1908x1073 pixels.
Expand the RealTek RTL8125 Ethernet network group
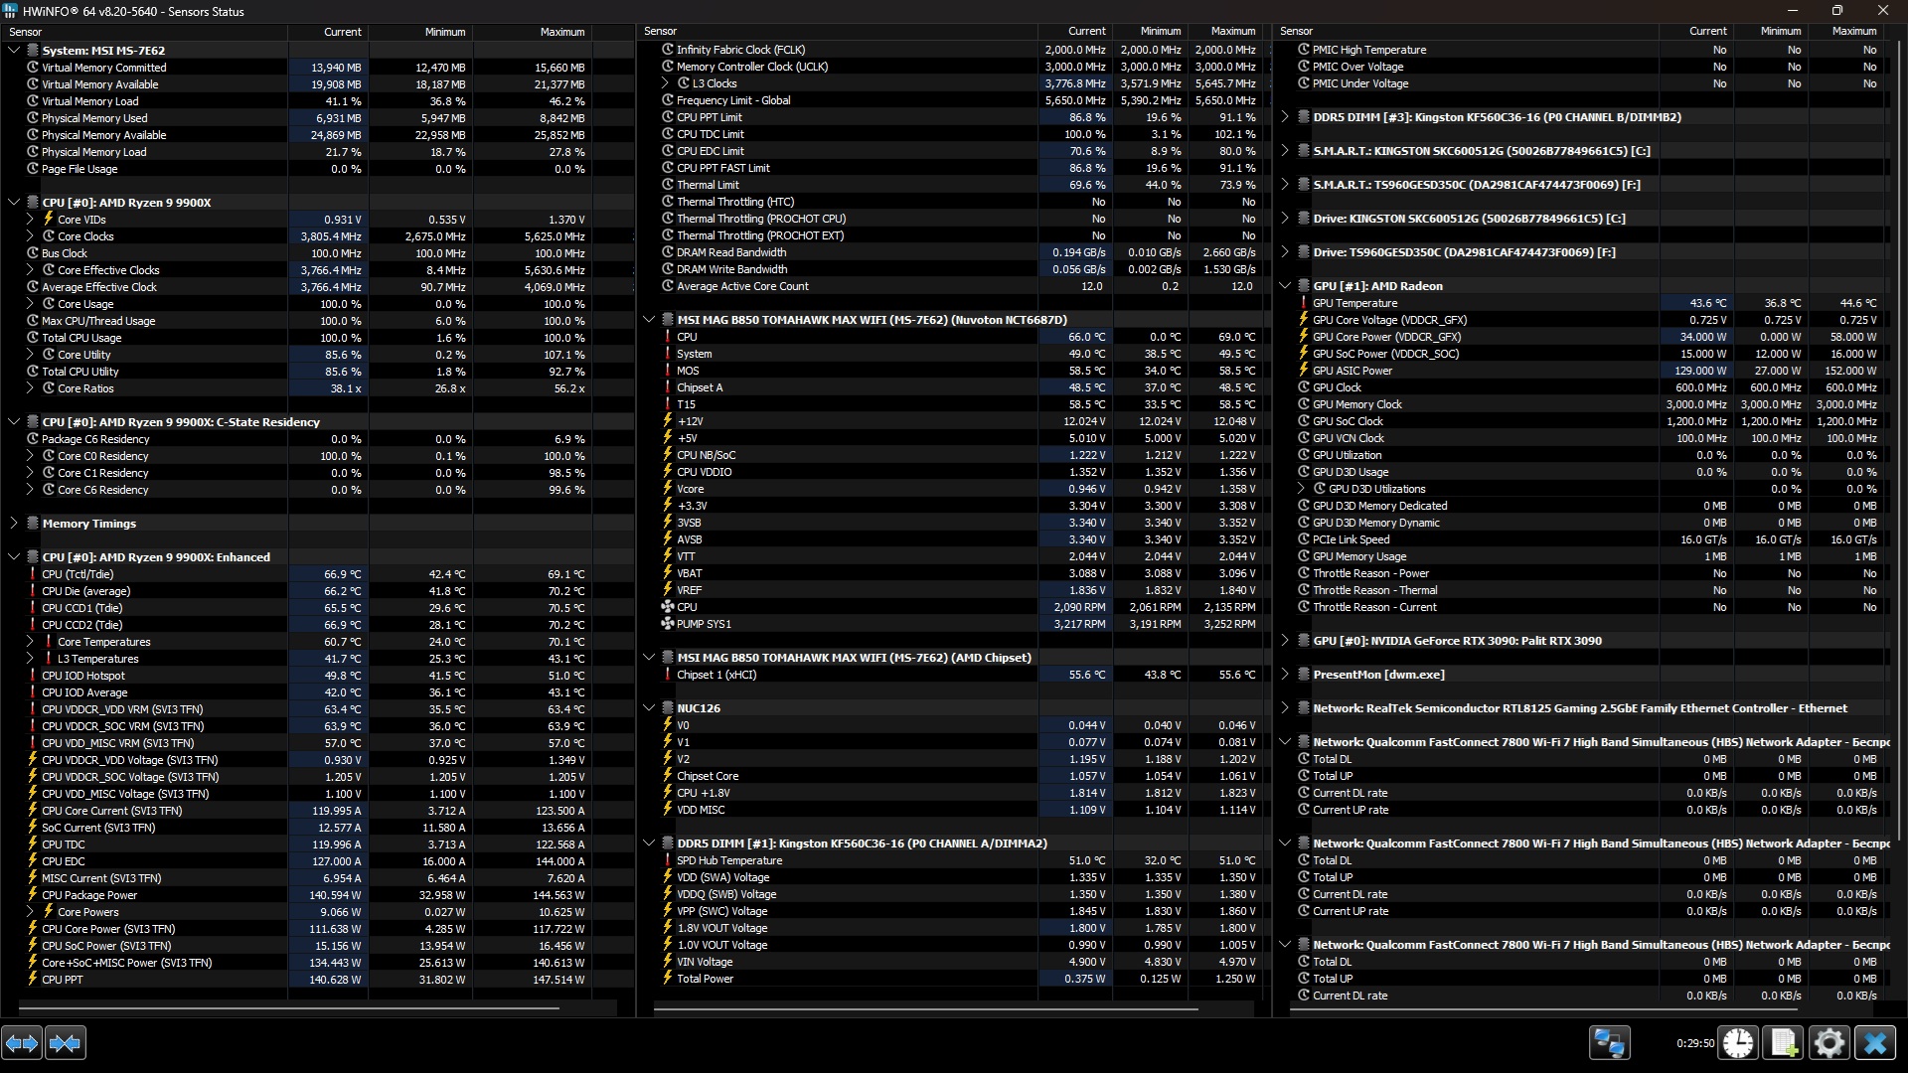(x=1285, y=708)
